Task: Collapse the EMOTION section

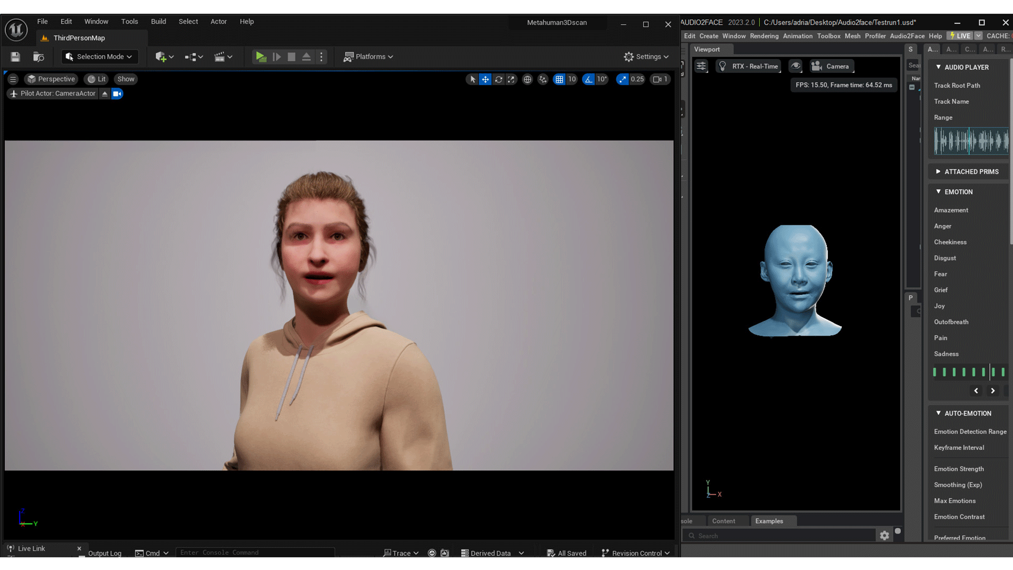Action: [938, 192]
